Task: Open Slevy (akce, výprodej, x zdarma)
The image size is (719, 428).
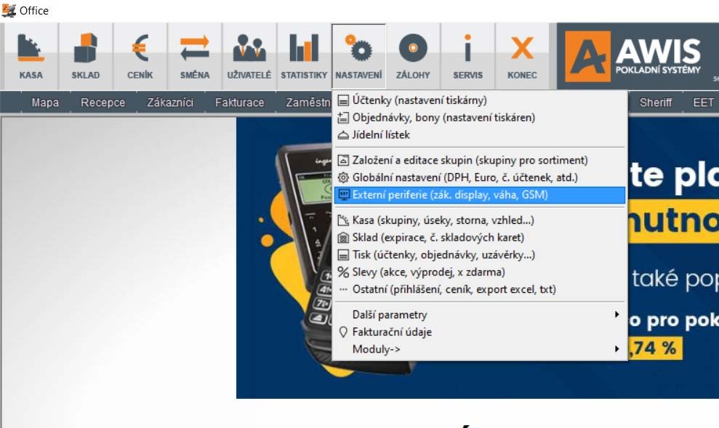Action: point(480,272)
